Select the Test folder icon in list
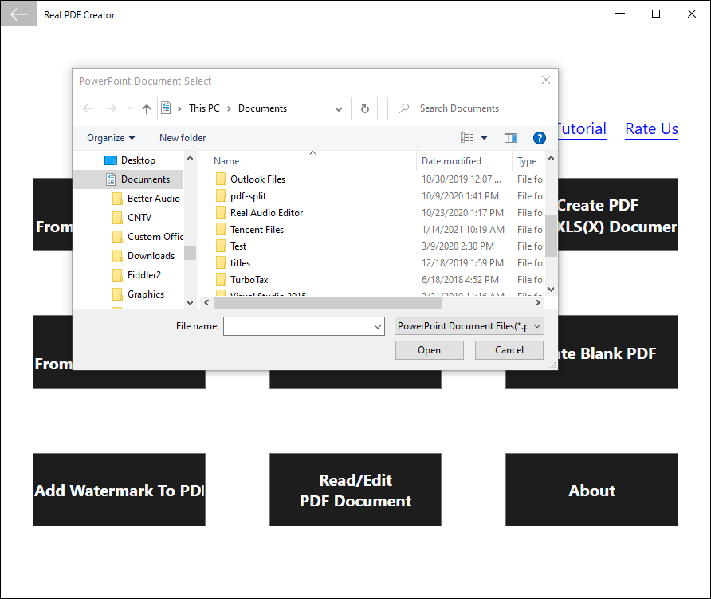The height and width of the screenshot is (599, 711). [x=221, y=246]
